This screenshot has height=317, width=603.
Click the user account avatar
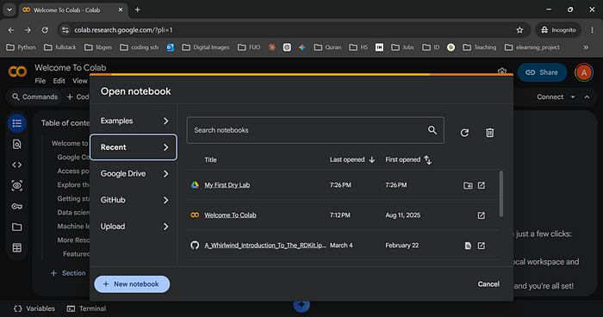coord(584,72)
